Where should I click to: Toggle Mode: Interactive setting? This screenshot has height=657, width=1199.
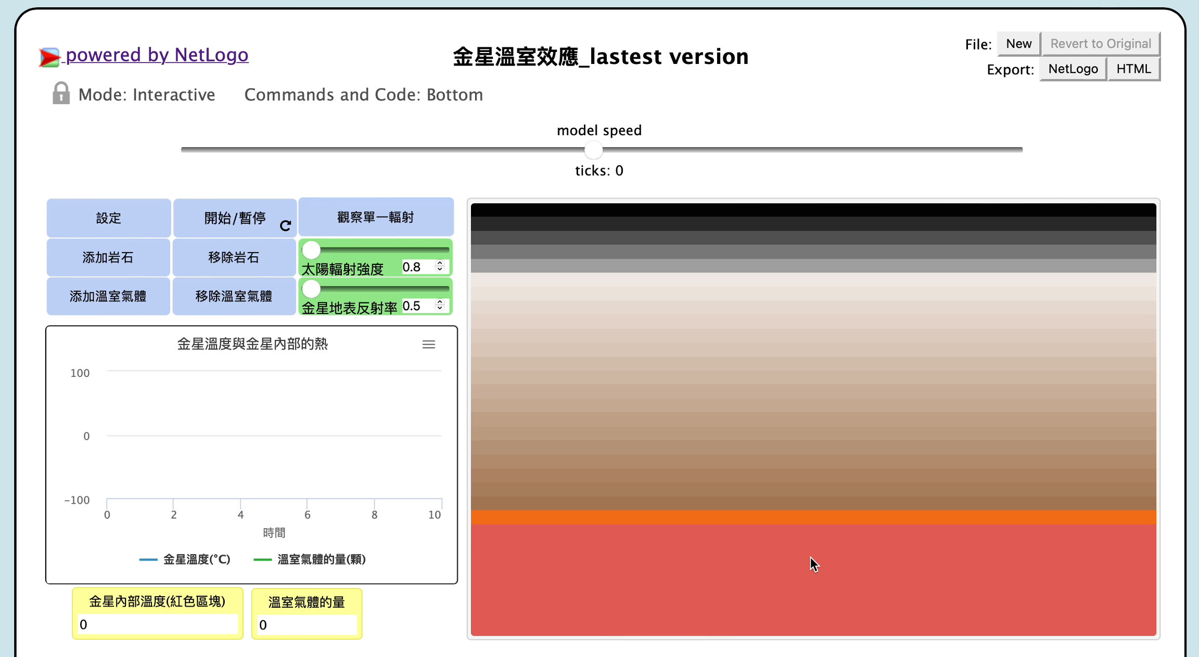pyautogui.click(x=146, y=95)
